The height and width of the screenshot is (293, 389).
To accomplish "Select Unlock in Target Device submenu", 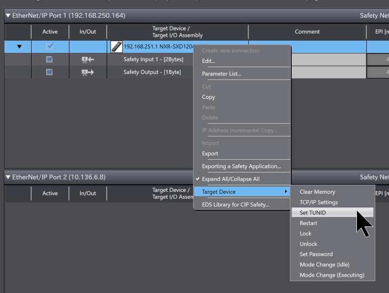I will click(308, 244).
